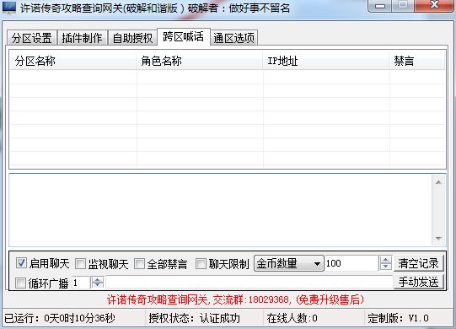The width and height of the screenshot is (456, 329).
Task: Click the 授权状态: 认证成功 status entry
Action: tap(194, 318)
